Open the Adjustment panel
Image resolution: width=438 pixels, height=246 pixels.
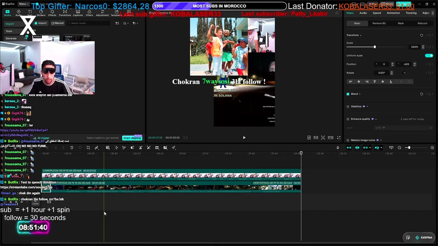(102, 13)
